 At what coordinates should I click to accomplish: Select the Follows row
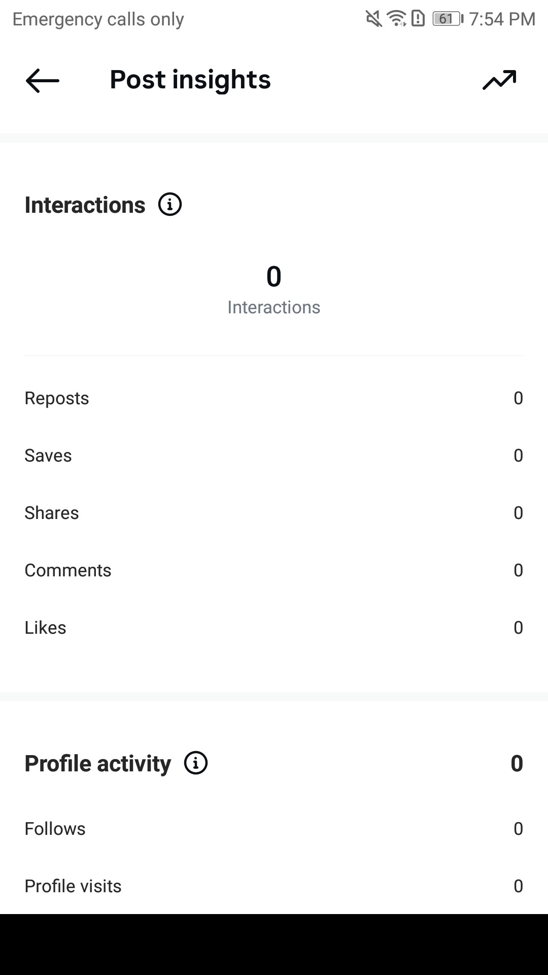274,829
